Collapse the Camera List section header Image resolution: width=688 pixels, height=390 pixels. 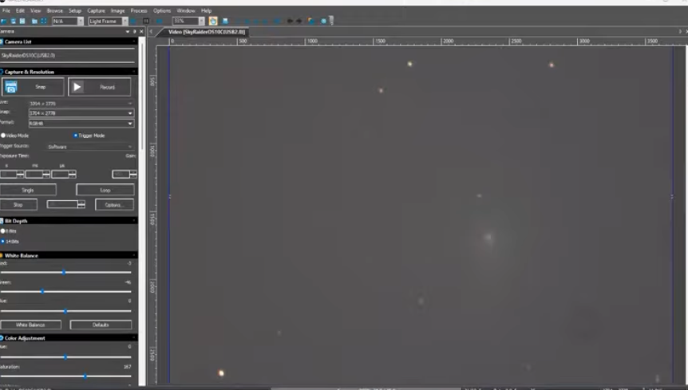(134, 41)
